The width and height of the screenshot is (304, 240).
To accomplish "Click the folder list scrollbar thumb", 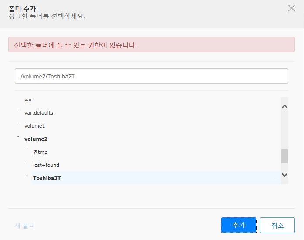I will coord(284,156).
